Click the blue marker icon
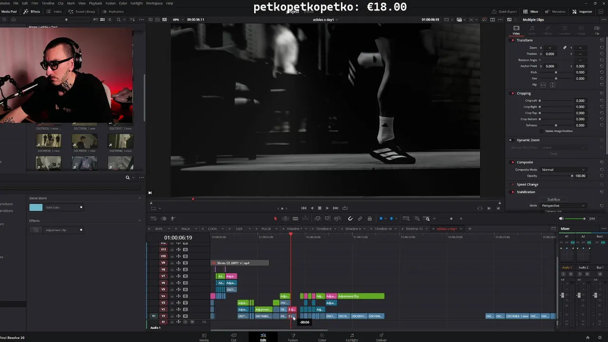608x342 pixels. click(391, 218)
